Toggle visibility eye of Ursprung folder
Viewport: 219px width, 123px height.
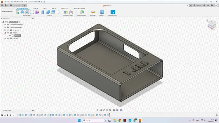tap(8, 30)
